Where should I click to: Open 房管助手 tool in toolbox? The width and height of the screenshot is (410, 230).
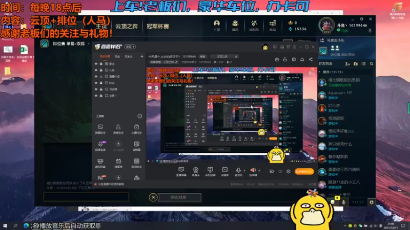pyautogui.click(x=118, y=129)
